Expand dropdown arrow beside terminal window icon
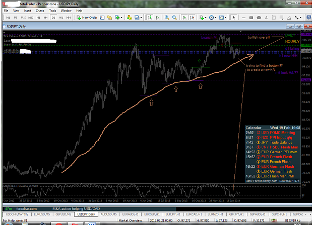Screen dimensions: 315x225 pyautogui.click(x=141, y=18)
